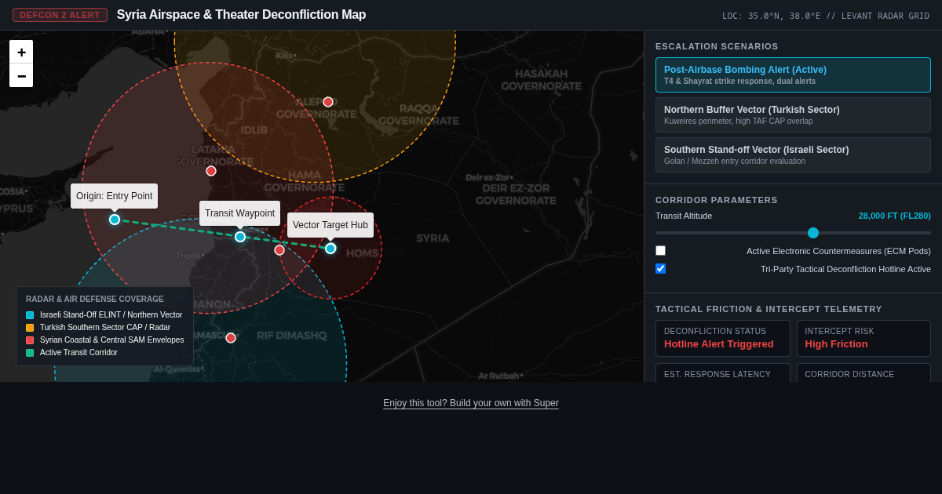Click the green Active Transit Corridor swatch
Image resolution: width=942 pixels, height=494 pixels.
click(x=30, y=353)
